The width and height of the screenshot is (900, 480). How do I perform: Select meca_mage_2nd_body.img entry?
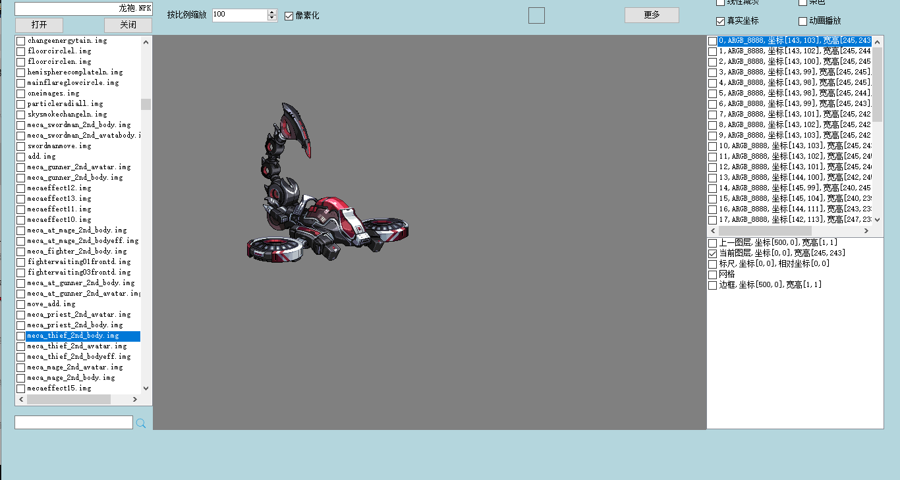click(71, 378)
